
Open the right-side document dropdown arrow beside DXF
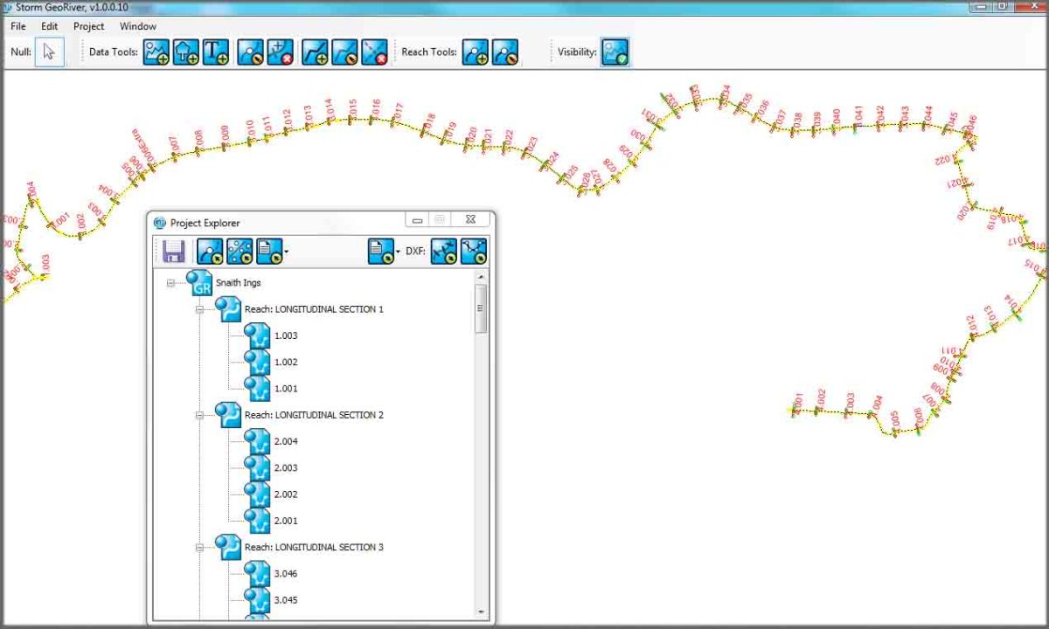398,252
